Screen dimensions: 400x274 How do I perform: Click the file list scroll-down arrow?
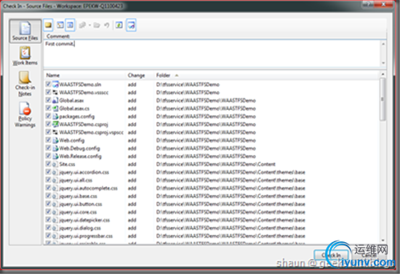click(383, 240)
